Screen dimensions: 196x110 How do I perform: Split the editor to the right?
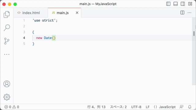coord(182,13)
